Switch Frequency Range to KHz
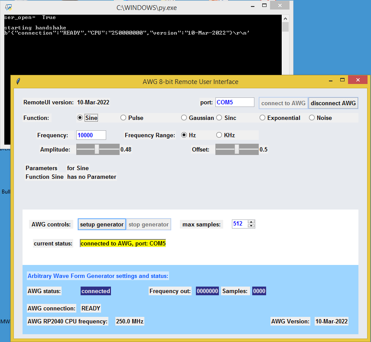371x342 pixels. pyautogui.click(x=219, y=135)
